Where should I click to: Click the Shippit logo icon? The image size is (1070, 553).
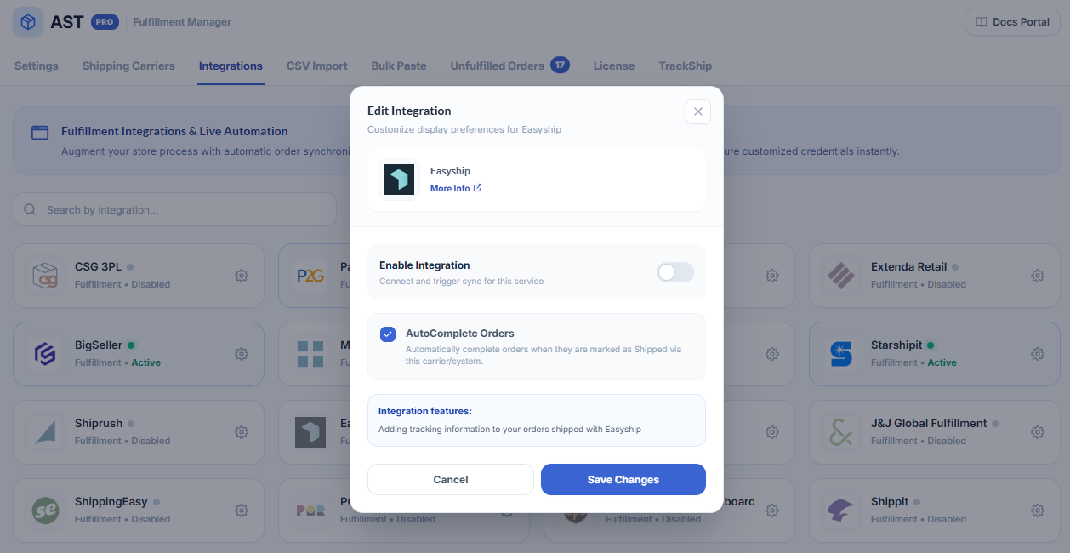point(841,510)
